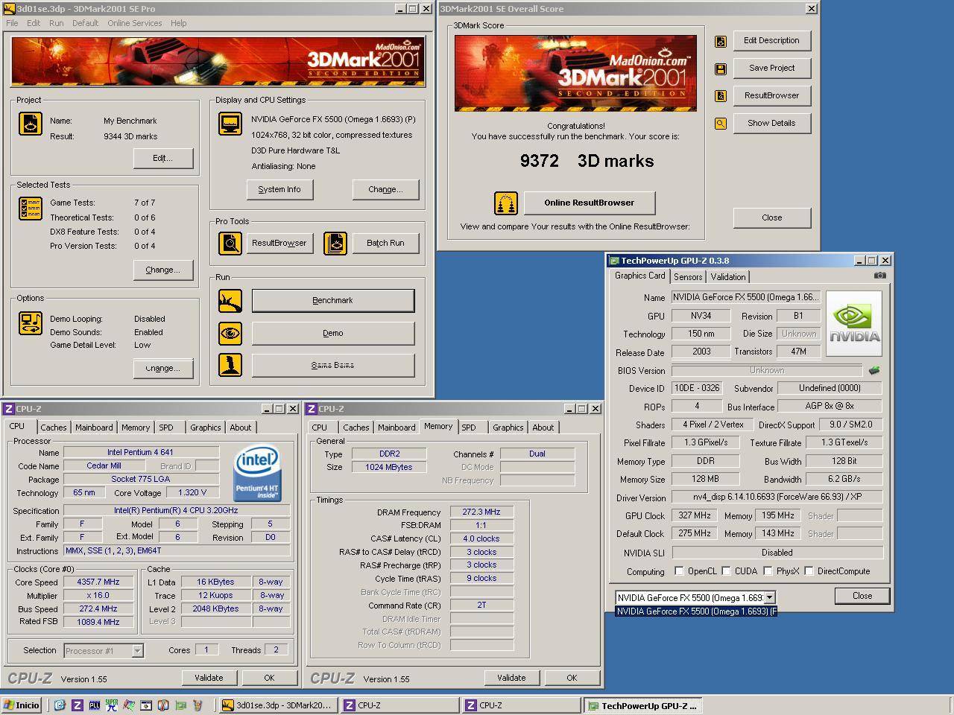
Task: Expand the GPU selection dropdown in GPU-Z
Action: pos(769,597)
